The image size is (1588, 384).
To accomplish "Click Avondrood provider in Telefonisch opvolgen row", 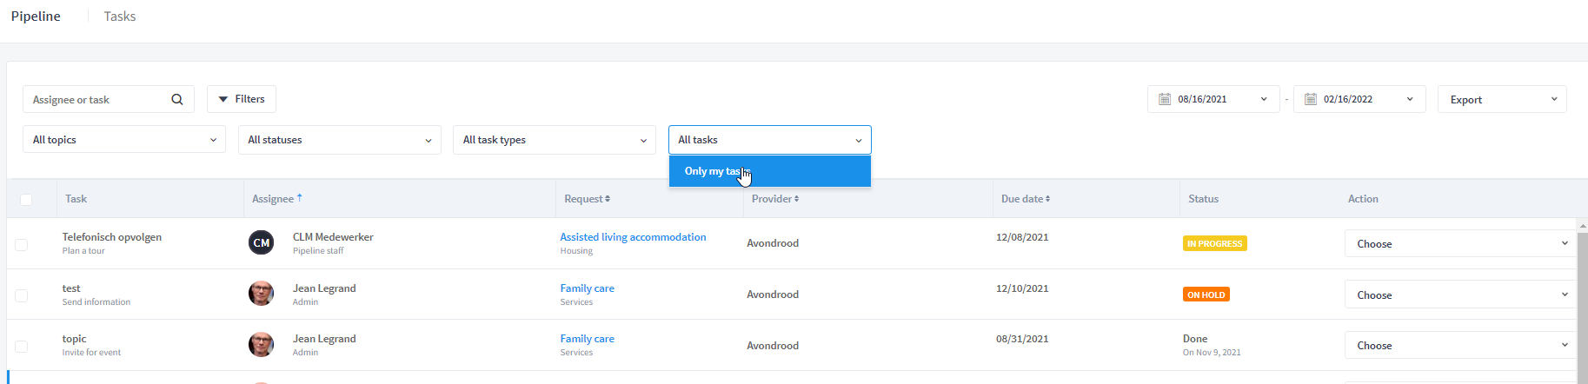I will pos(773,243).
